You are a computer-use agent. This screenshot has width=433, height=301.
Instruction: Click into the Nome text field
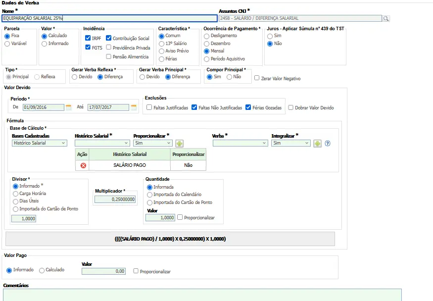(109, 18)
